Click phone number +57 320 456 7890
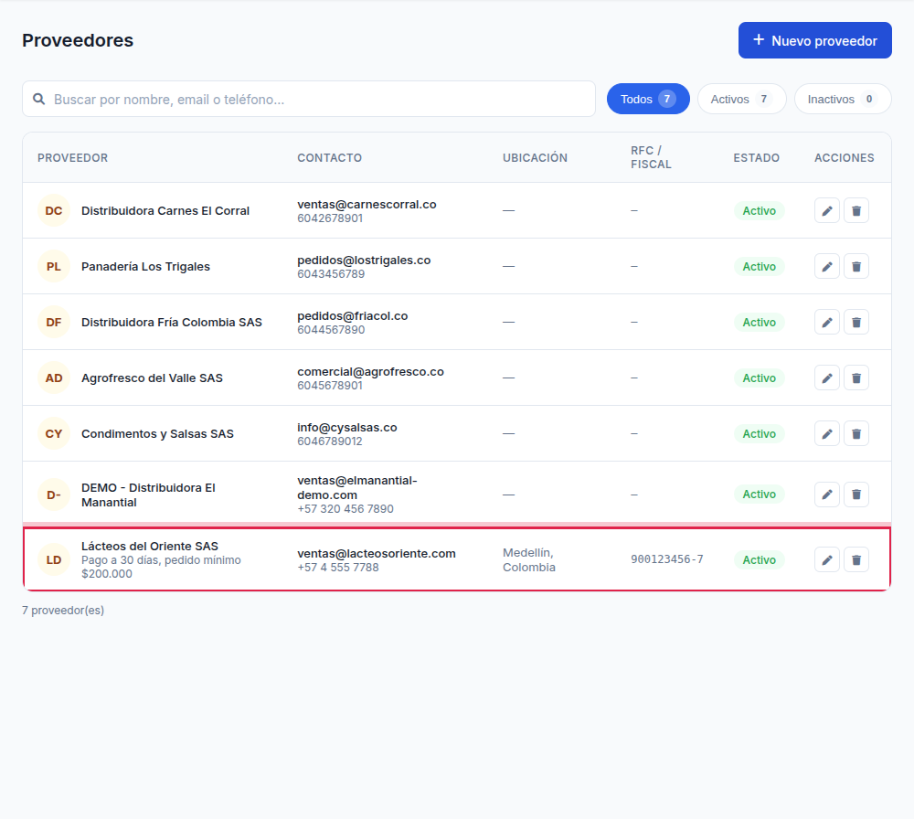914x819 pixels. 345,509
